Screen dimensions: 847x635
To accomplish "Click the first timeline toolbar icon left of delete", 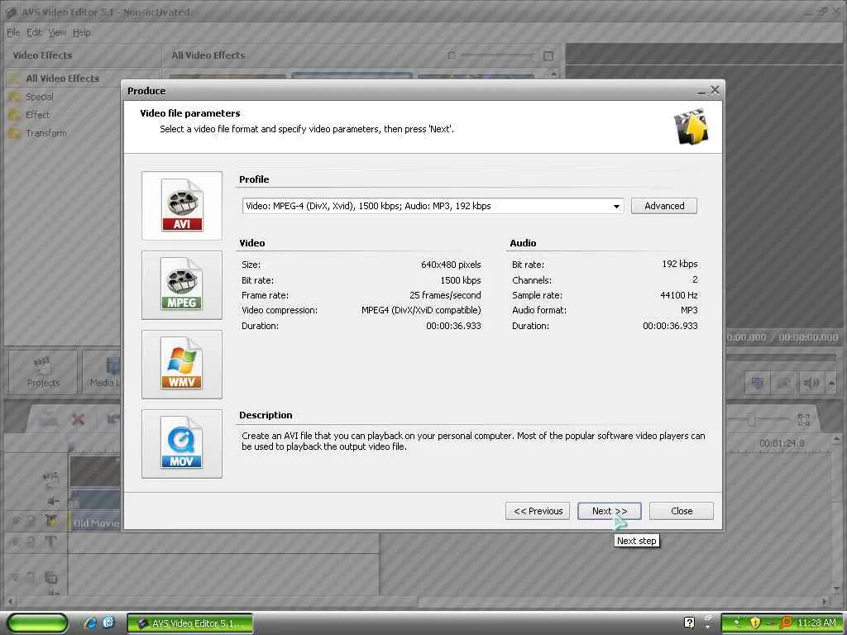I will coord(48,419).
